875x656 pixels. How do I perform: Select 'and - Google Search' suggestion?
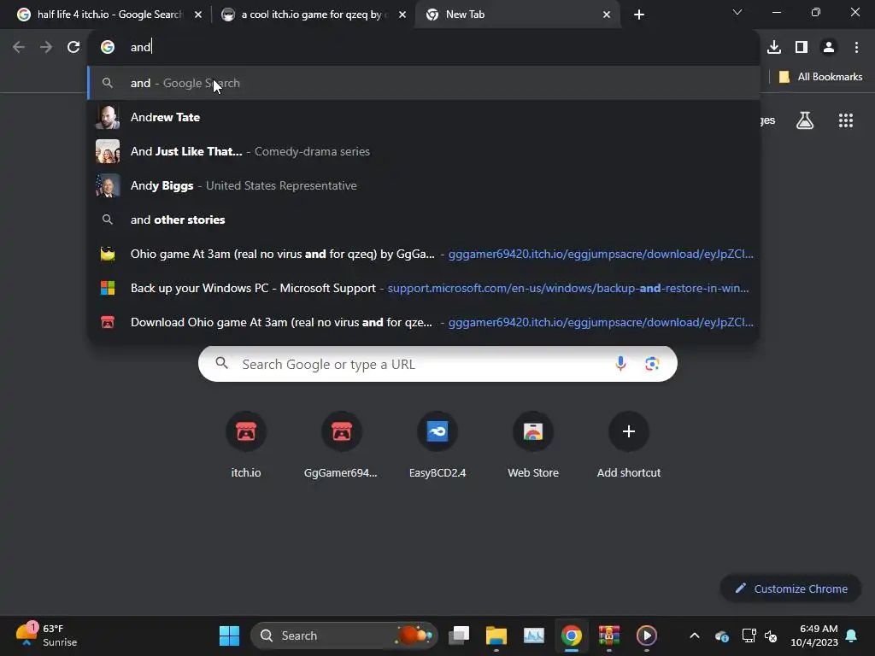[424, 83]
